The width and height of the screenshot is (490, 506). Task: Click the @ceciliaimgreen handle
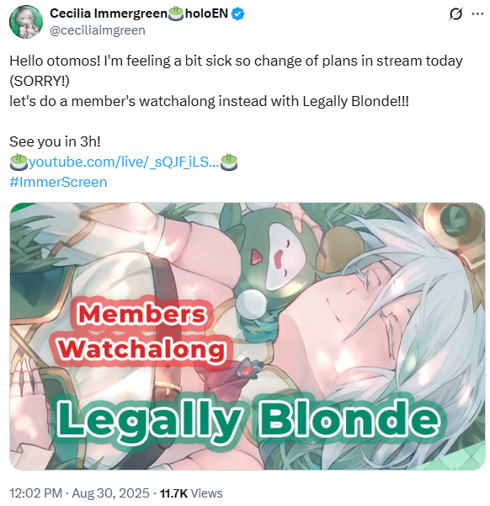pos(98,30)
